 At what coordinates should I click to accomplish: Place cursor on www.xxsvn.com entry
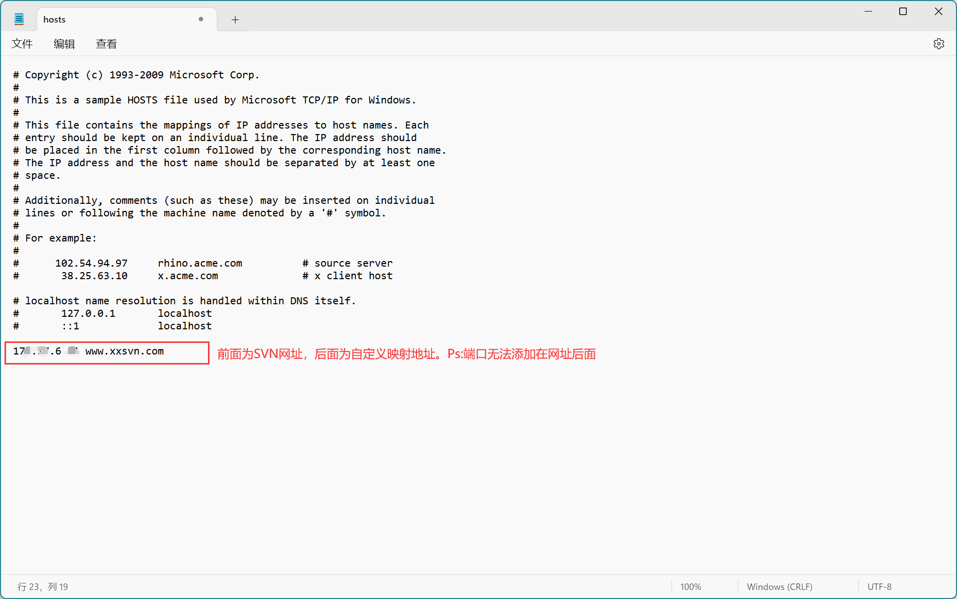coord(125,351)
